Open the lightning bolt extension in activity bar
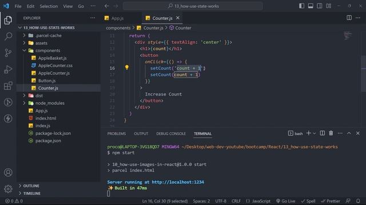Viewport: 366px width, 205px height. coord(8,118)
